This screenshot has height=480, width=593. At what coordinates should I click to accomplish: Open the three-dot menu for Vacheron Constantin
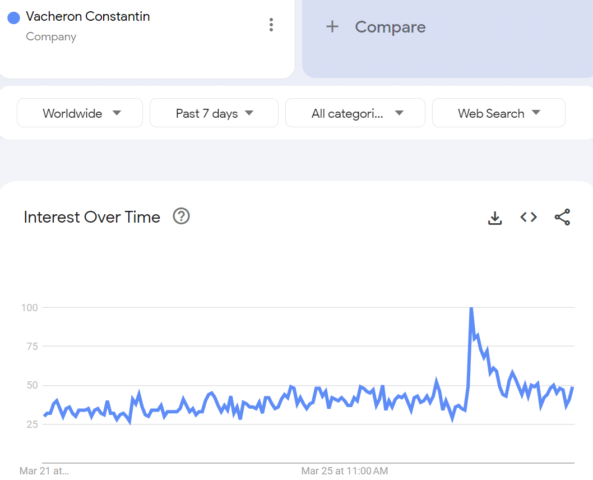(x=271, y=25)
